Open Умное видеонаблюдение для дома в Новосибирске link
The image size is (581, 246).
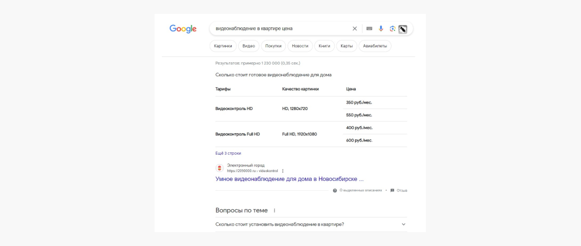coord(289,179)
